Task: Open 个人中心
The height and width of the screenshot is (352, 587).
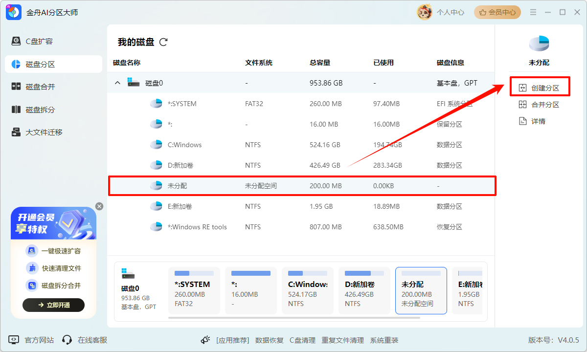Action: point(450,12)
